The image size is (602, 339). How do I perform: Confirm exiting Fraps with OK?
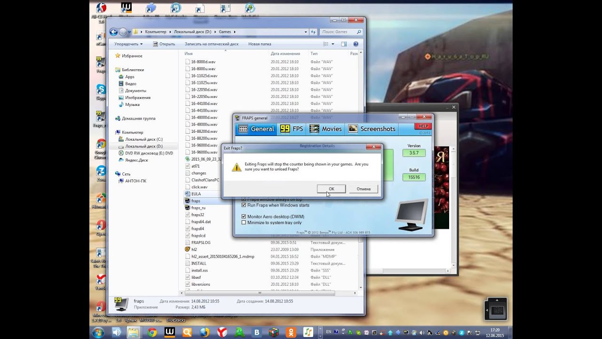pyautogui.click(x=331, y=189)
